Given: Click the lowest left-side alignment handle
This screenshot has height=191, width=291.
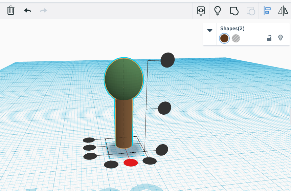Looking at the screenshot, I should pyautogui.click(x=90, y=156).
